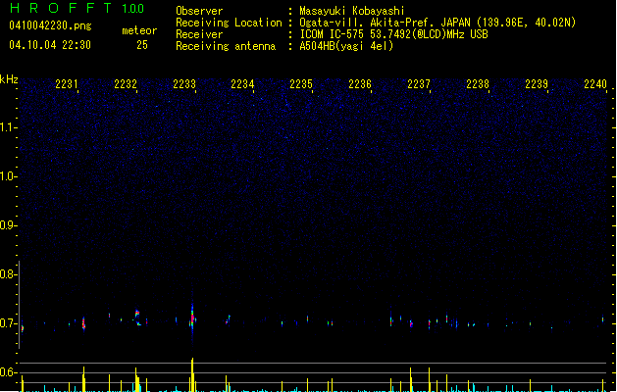617x392 pixels.
Task: Click the 1.0 kHz frequency axis label
Action: pos(8,176)
